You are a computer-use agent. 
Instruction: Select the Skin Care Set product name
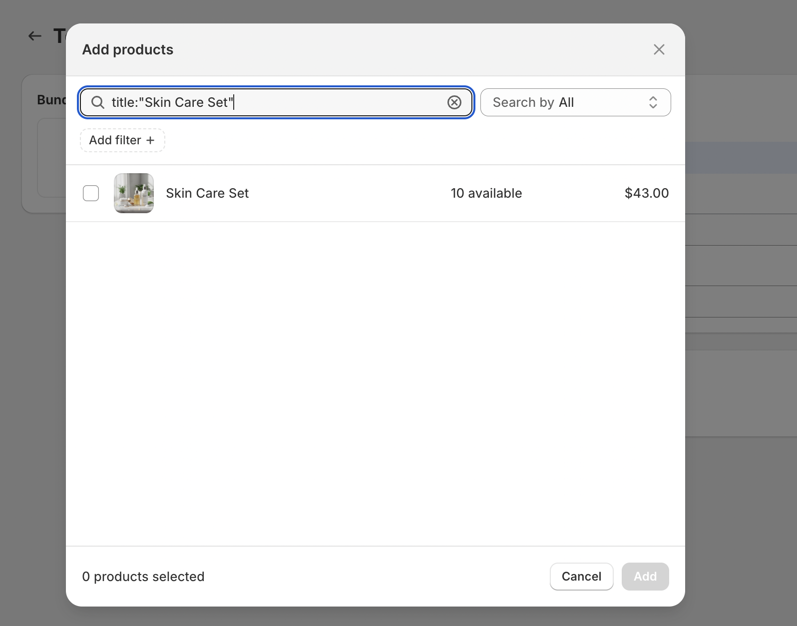[x=207, y=193]
